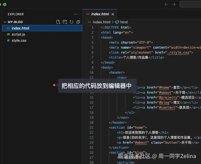Click the #about href in the nav list

point(165,93)
